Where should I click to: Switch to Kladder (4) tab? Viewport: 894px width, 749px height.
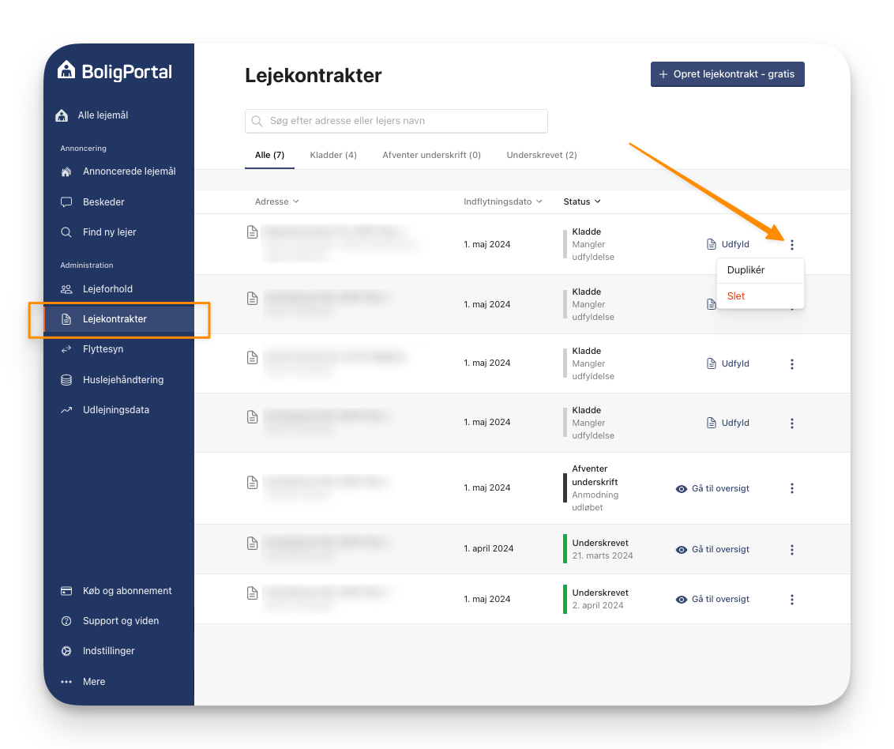[x=333, y=155]
